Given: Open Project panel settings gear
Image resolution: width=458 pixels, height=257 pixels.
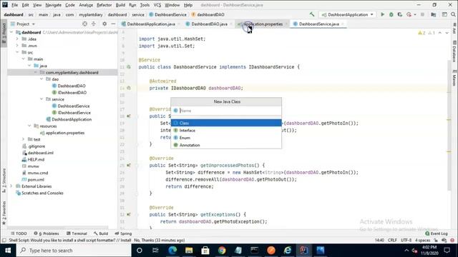Looking at the screenshot, I should point(104,24).
